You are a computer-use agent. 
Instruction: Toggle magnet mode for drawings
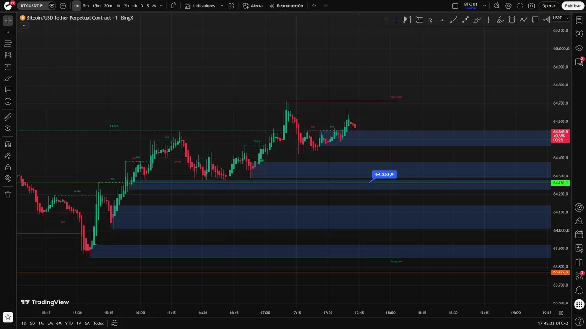(x=8, y=144)
